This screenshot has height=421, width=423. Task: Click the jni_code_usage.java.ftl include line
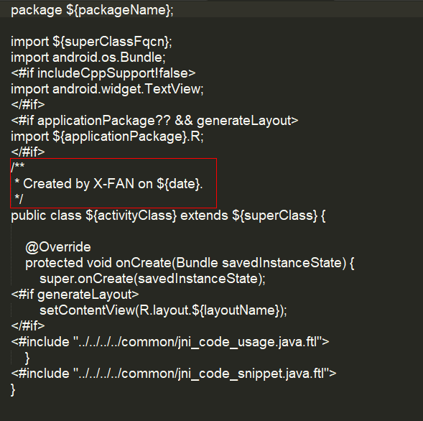click(x=170, y=342)
